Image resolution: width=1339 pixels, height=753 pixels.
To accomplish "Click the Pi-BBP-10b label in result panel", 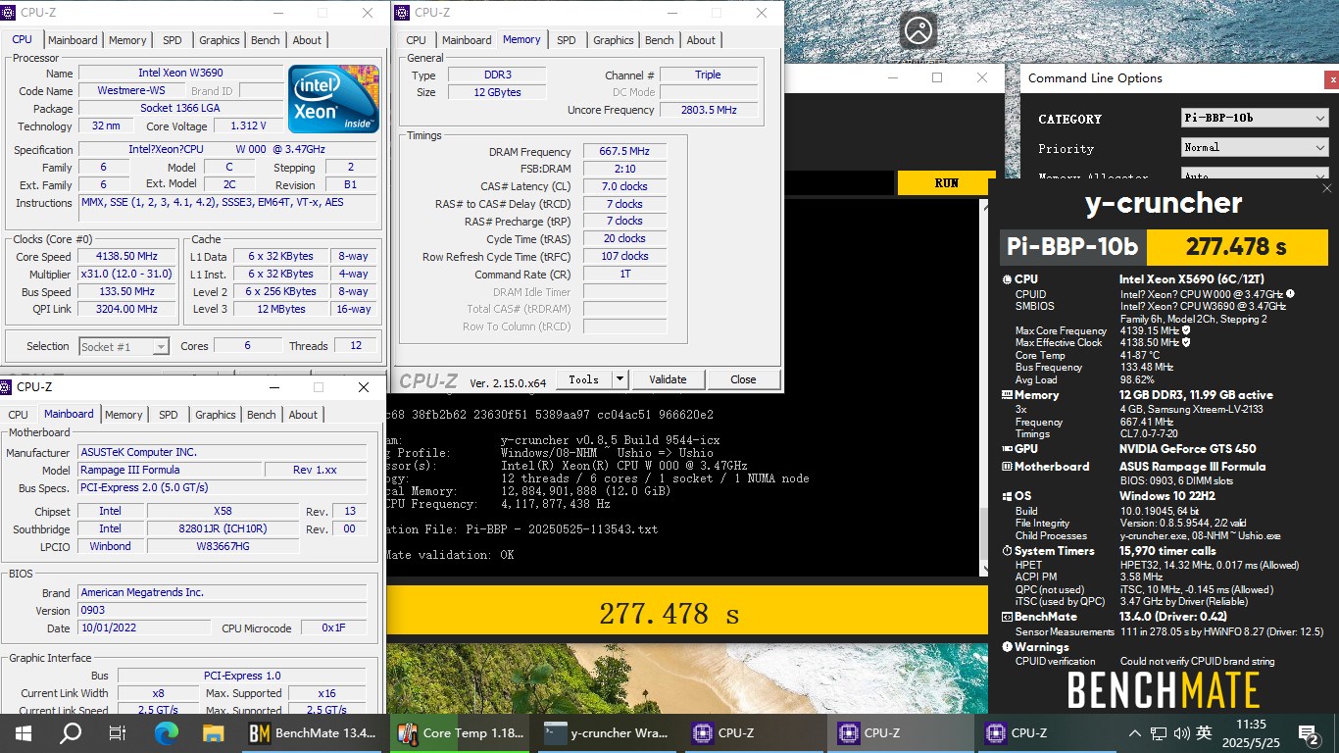I will (x=1072, y=247).
